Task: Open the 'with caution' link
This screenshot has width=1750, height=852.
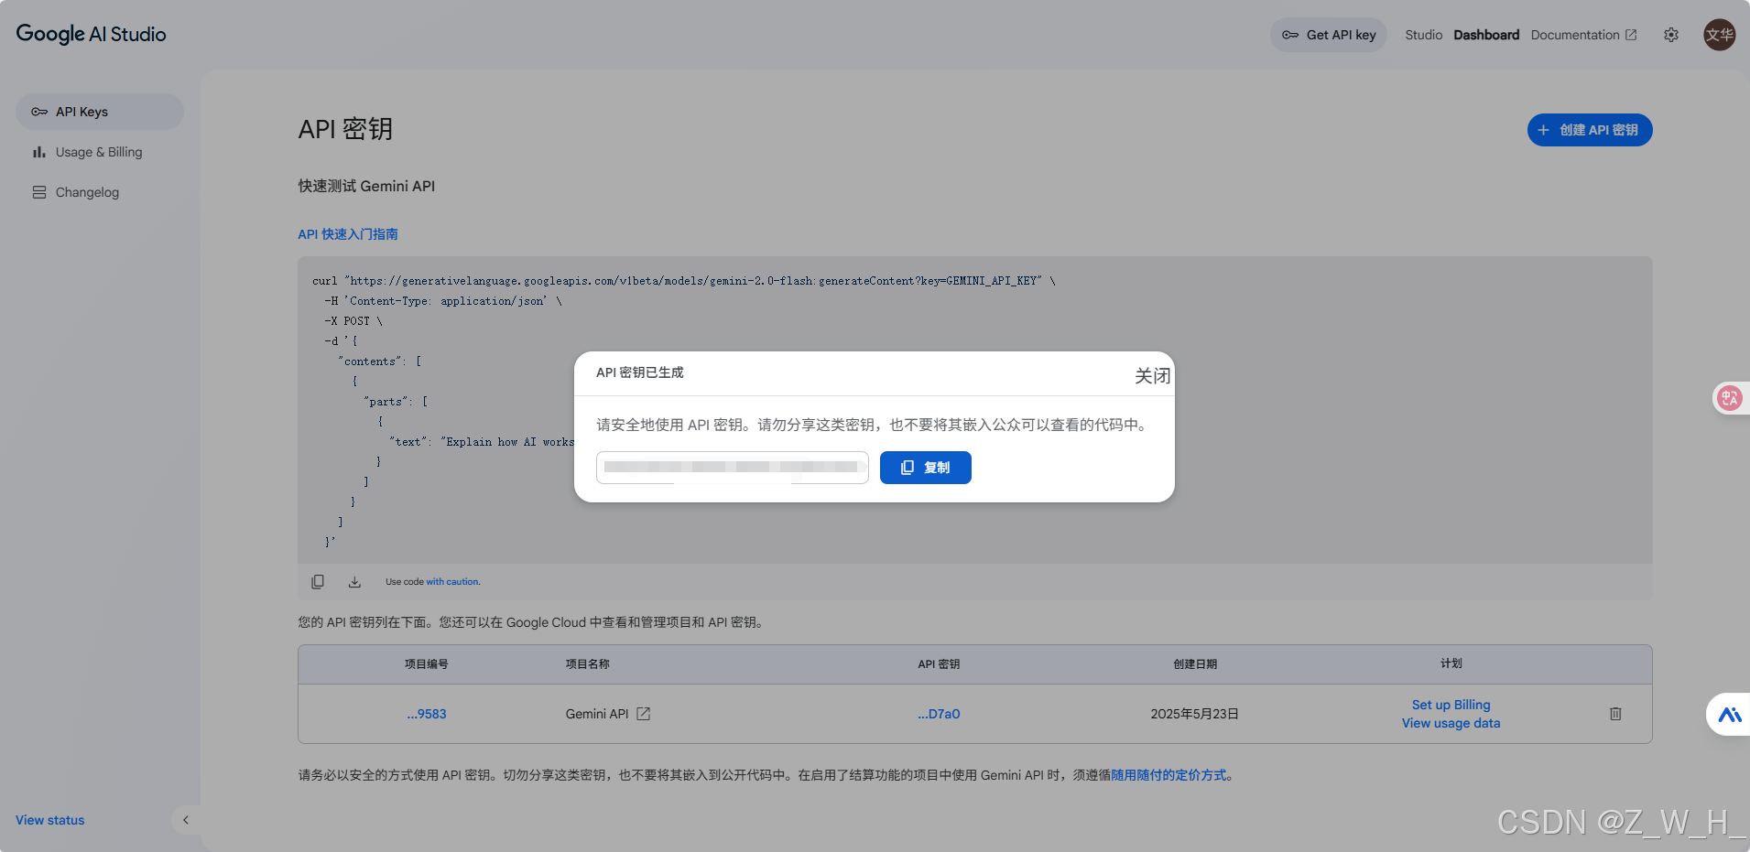Action: [x=452, y=582]
